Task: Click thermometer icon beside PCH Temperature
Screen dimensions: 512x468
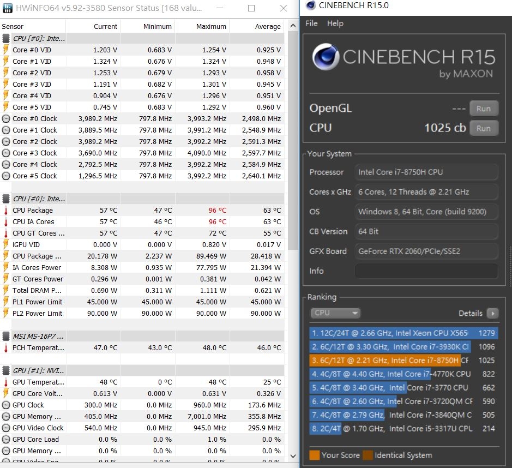Action: [x=6, y=348]
